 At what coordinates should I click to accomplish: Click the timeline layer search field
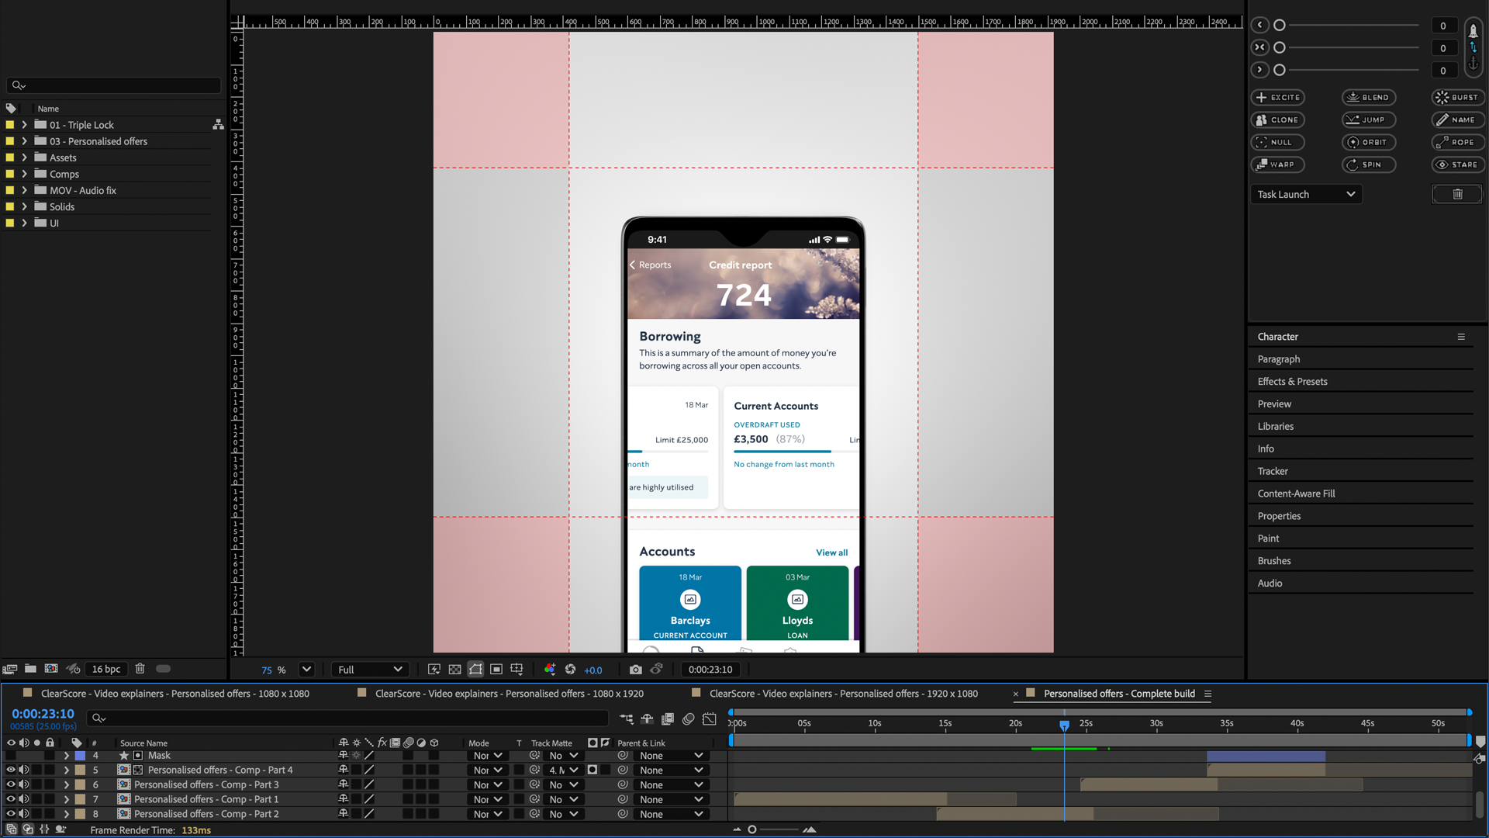pyautogui.click(x=349, y=719)
